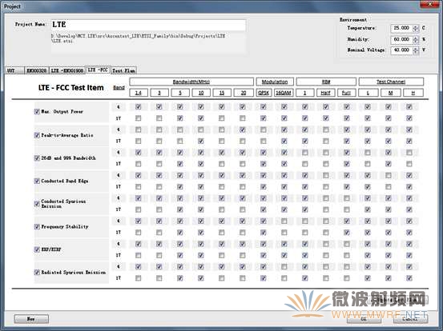Viewport: 443px width, 331px height.
Task: Switch to the LTE -EN301908 tab
Action: [x=67, y=70]
